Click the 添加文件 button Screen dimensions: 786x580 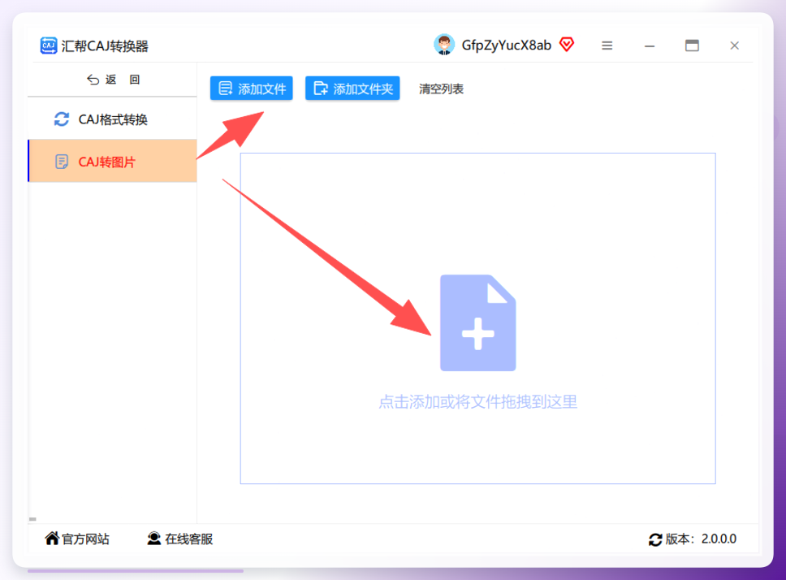(252, 89)
